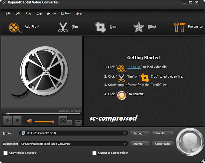Open the Option menu
Viewport: 205px width, 163px height.
click(66, 13)
